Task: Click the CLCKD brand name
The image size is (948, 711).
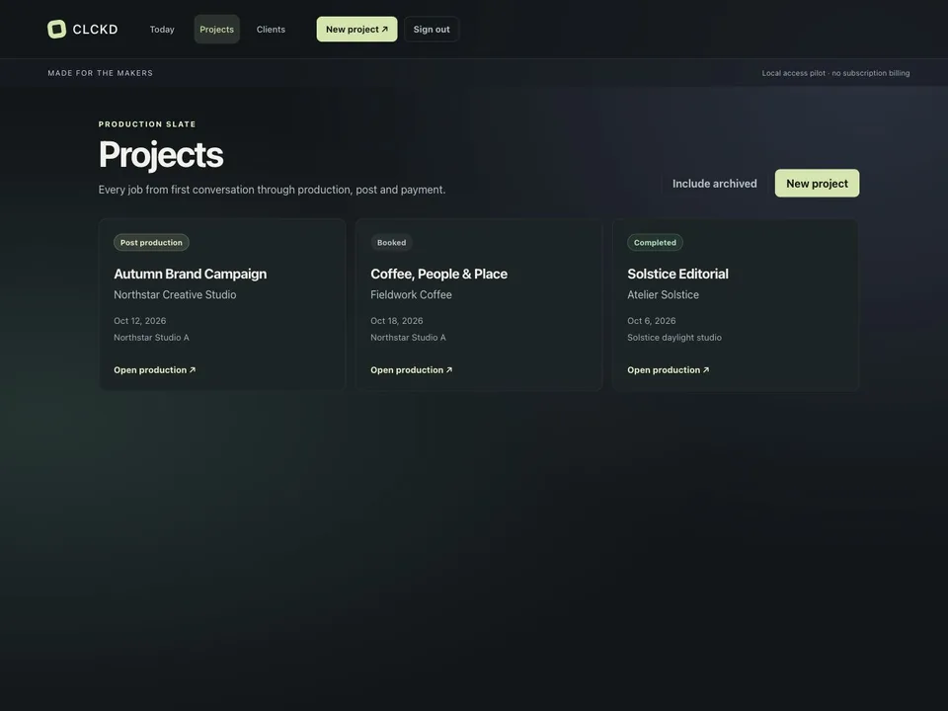Action: (x=95, y=29)
